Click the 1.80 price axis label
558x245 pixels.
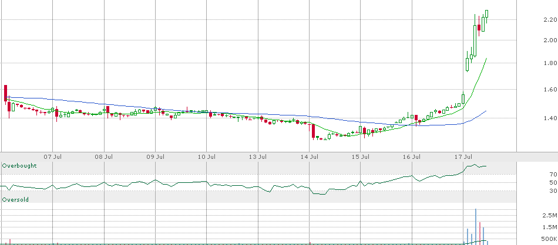pos(550,63)
